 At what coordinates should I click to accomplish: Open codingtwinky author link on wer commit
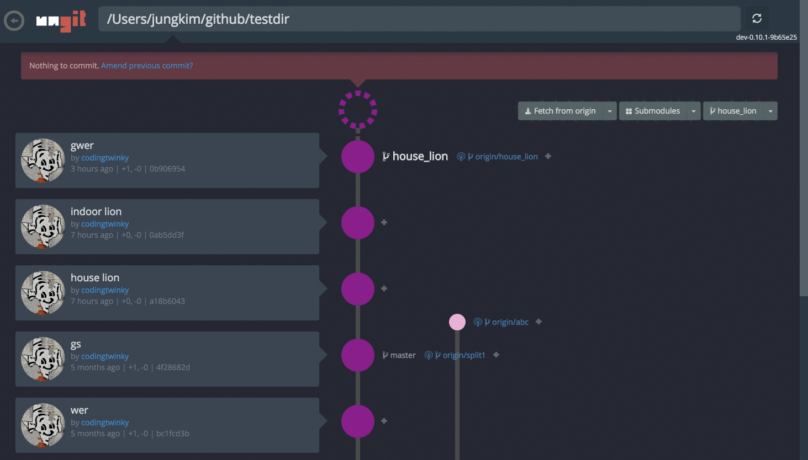[x=105, y=422]
